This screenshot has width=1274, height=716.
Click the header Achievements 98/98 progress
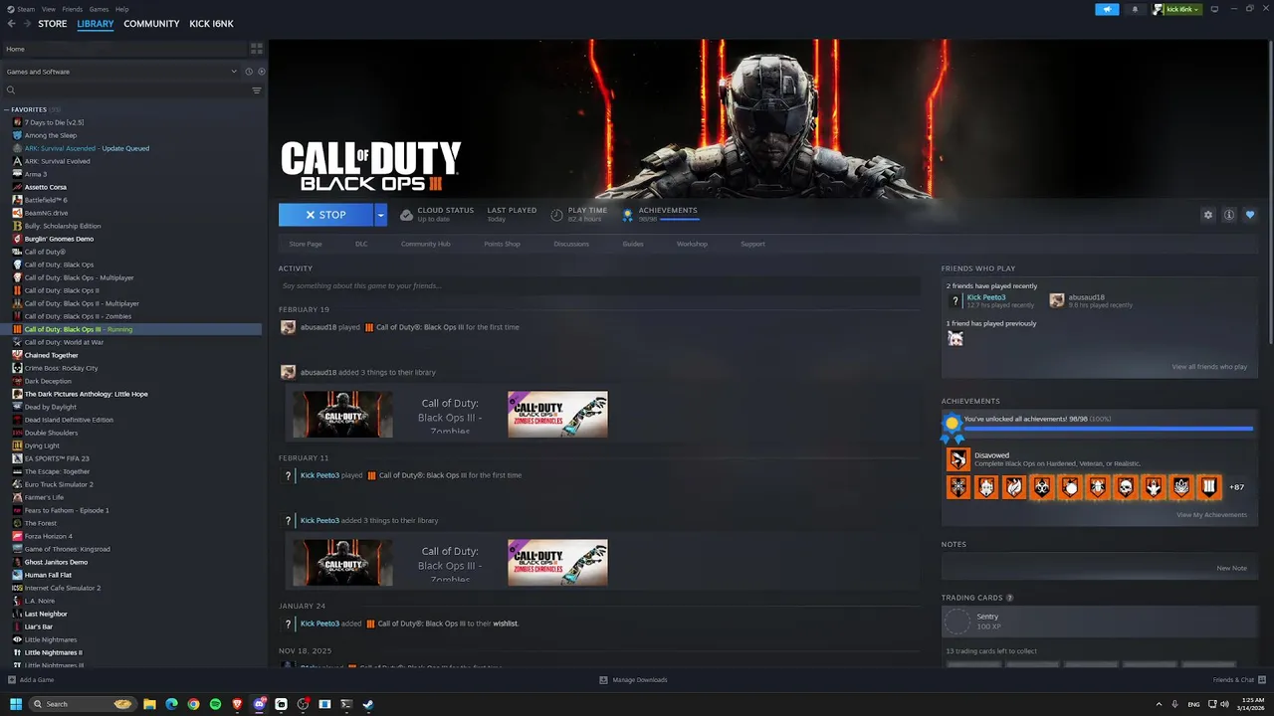click(x=660, y=215)
